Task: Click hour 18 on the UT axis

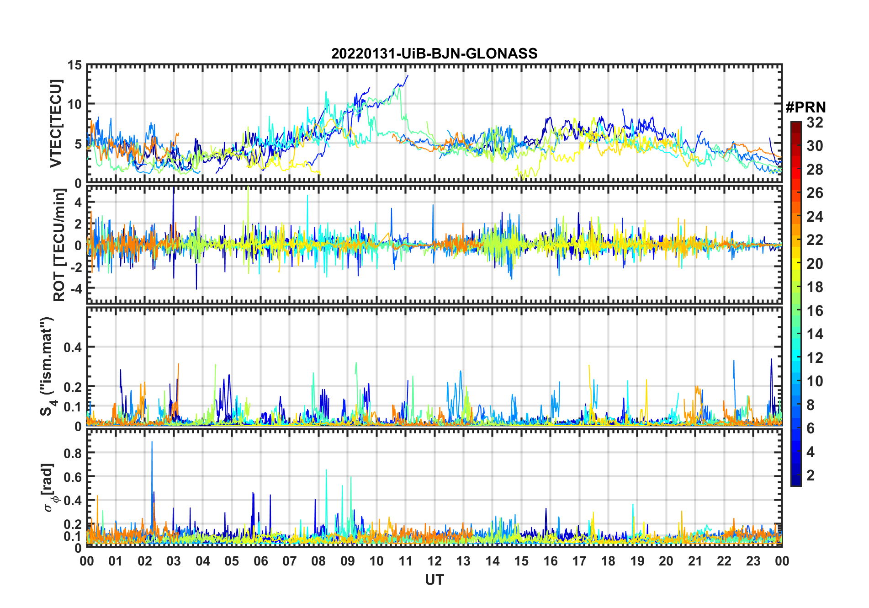Action: pos(608,561)
